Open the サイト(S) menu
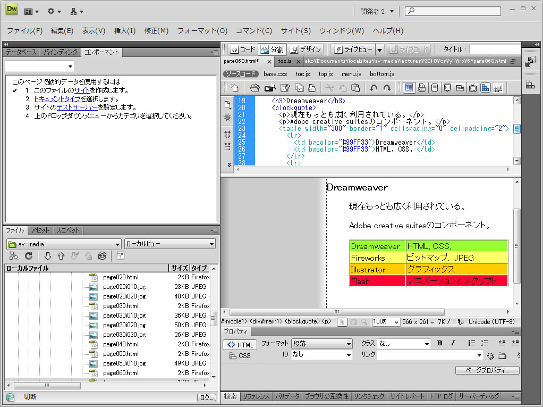 [x=296, y=31]
